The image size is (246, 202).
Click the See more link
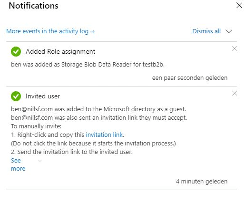click(18, 164)
